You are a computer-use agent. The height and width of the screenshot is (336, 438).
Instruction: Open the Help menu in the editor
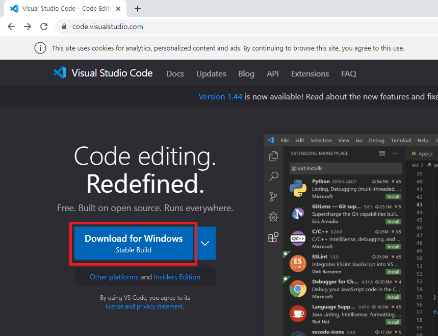pos(423,141)
